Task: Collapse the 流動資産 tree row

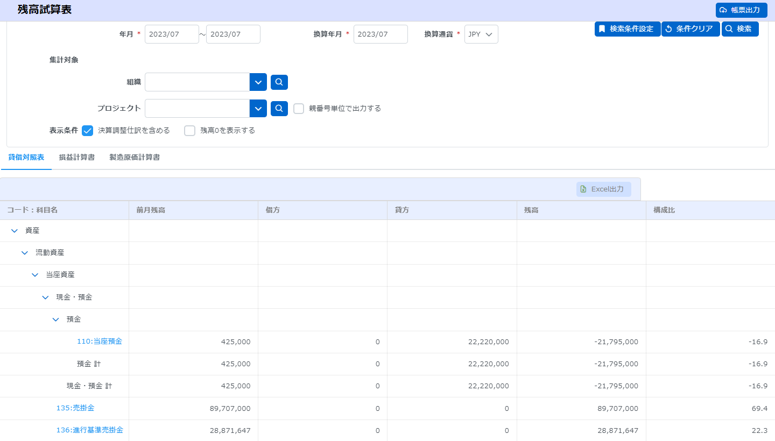Action: click(25, 253)
